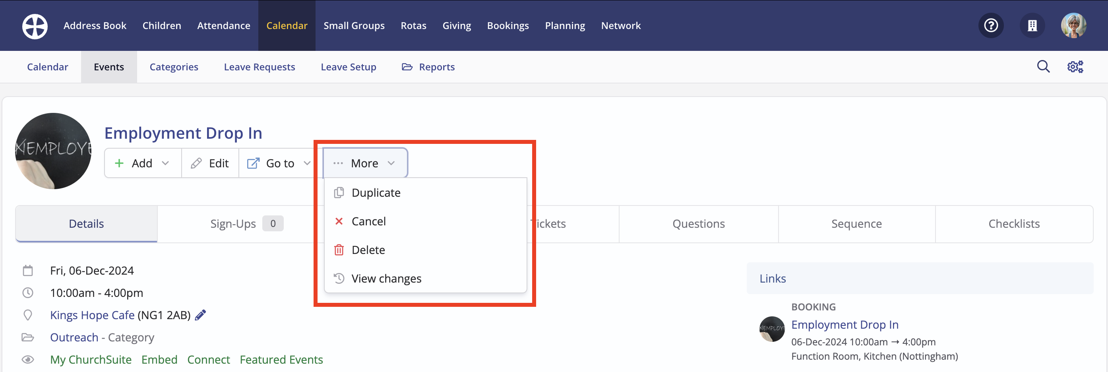Open the Employment Drop In booking link
1108x372 pixels.
(845, 325)
